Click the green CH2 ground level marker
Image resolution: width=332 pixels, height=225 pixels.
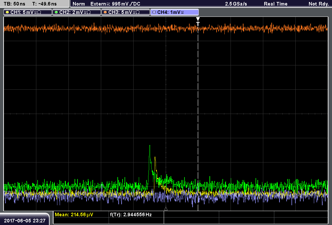pos(8,186)
